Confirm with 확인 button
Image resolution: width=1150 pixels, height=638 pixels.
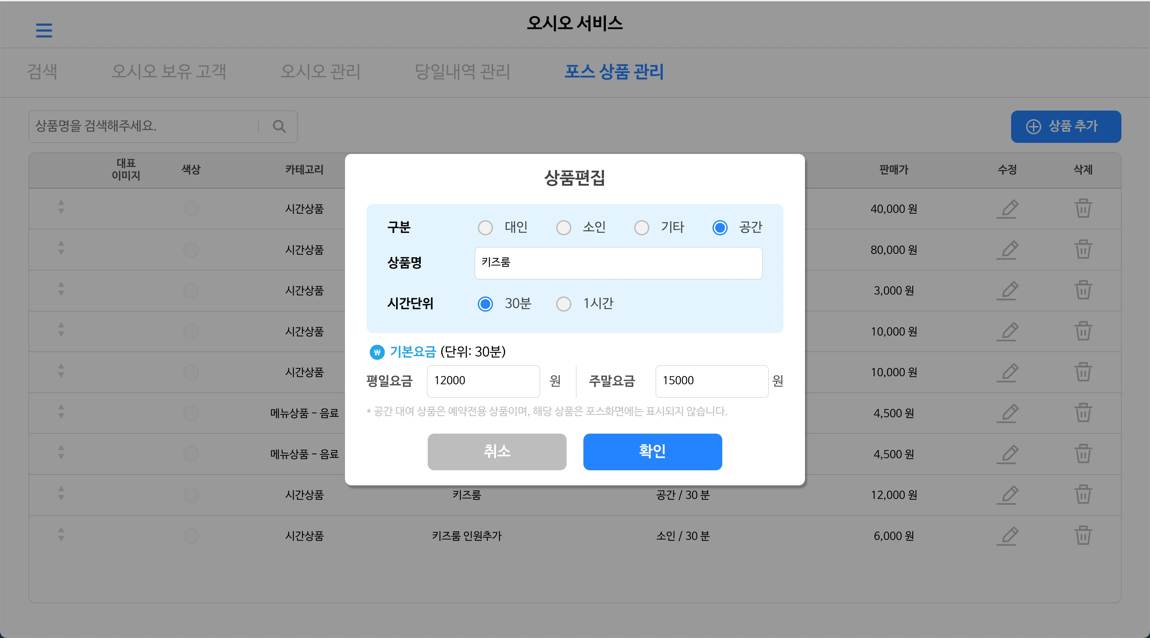pyautogui.click(x=652, y=451)
